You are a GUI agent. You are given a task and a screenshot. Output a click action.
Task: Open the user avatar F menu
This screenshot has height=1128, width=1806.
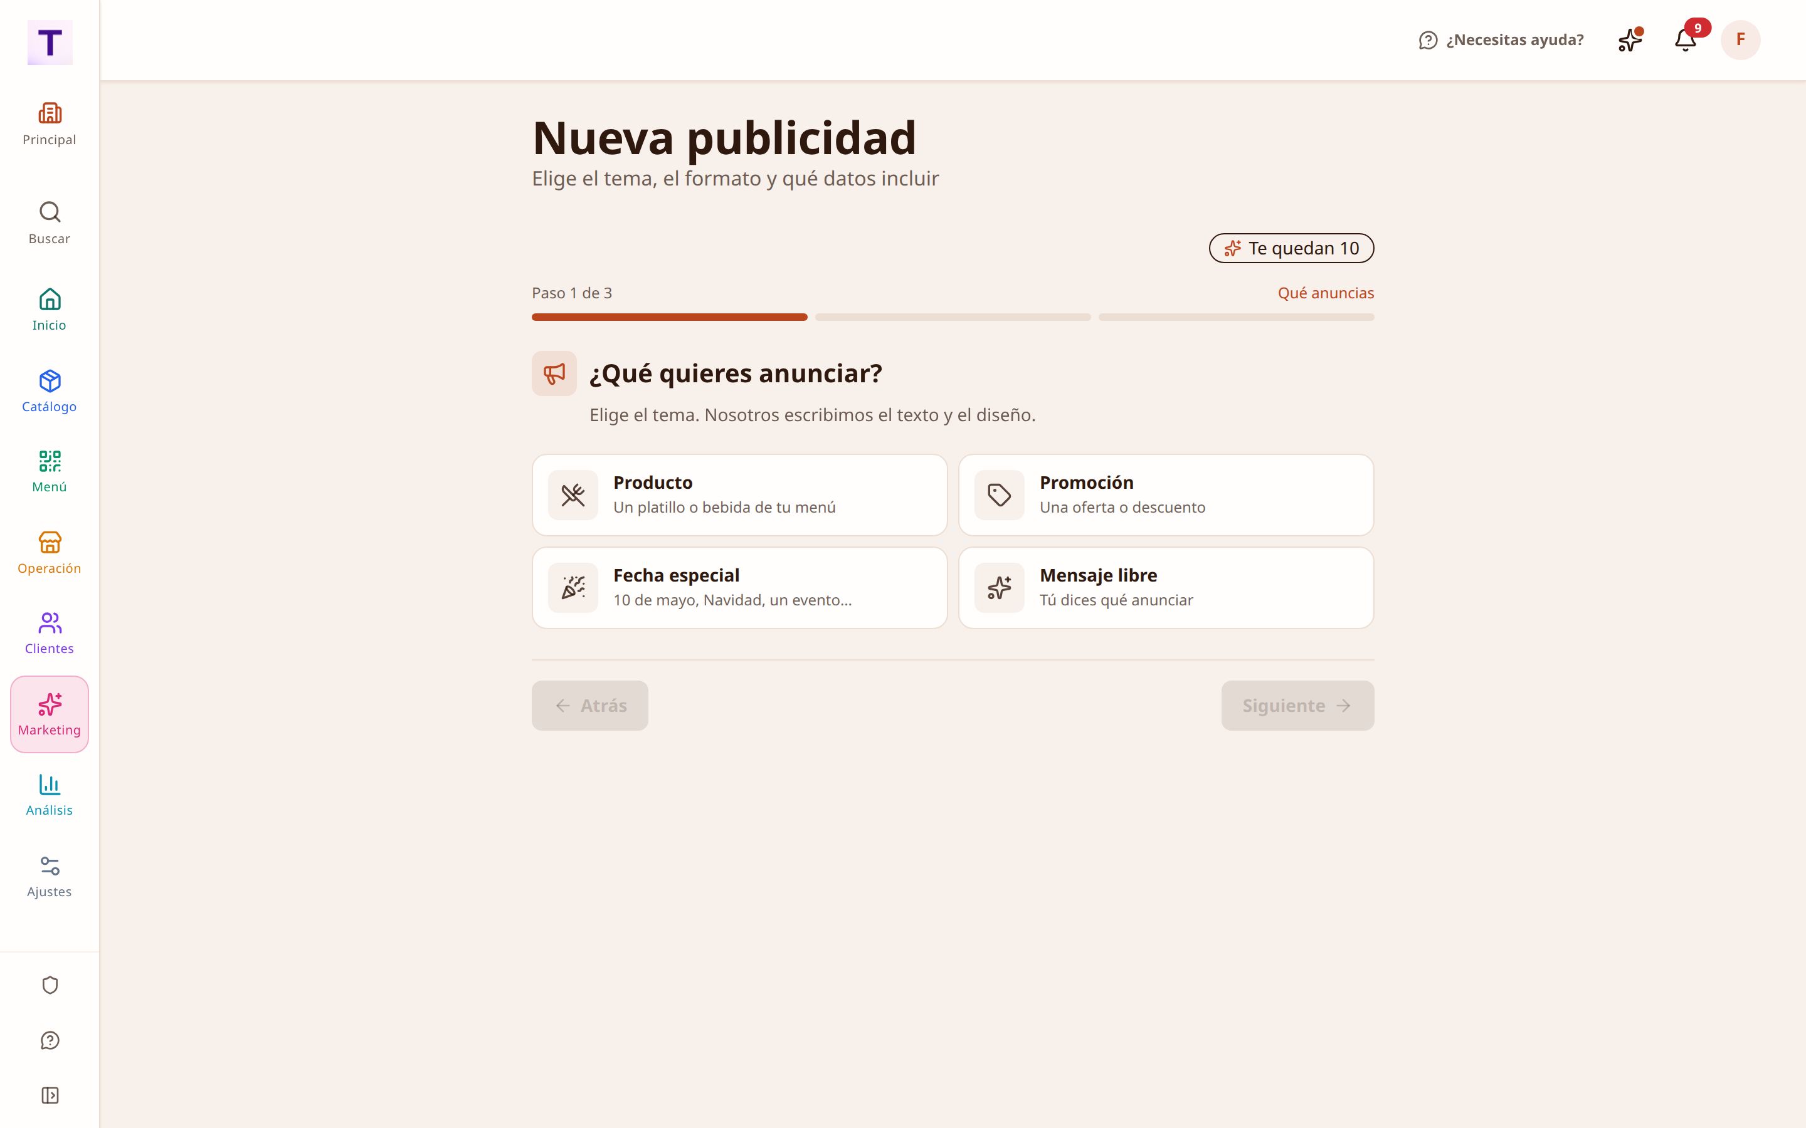coord(1740,39)
